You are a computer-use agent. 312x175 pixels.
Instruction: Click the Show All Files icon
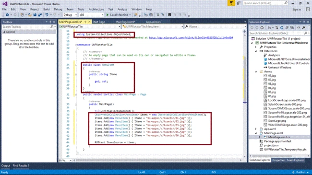coord(292,28)
